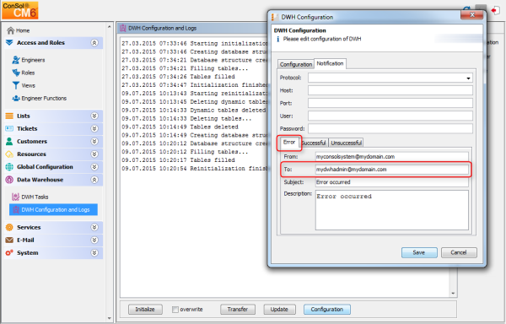Click the Subject field

click(392, 182)
